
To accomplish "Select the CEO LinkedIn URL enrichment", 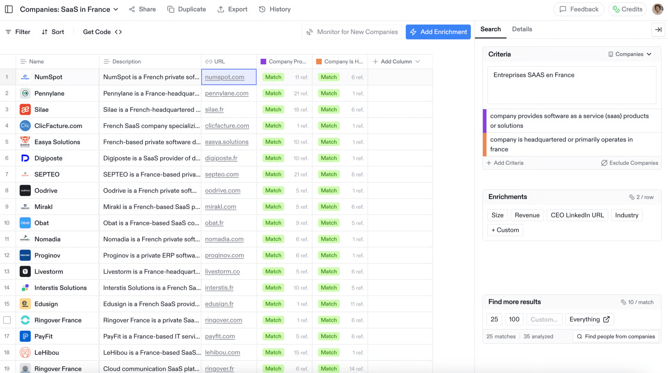I will (x=577, y=215).
